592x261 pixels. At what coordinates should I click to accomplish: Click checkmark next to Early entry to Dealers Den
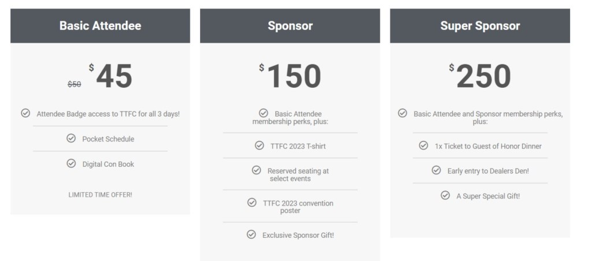(436, 170)
